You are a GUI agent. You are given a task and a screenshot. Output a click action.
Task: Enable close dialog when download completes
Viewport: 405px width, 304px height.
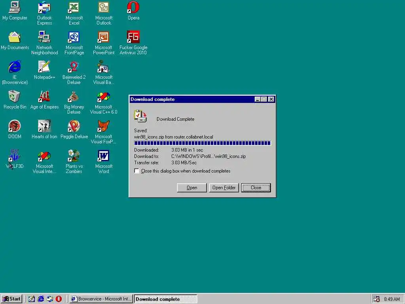tap(136, 171)
